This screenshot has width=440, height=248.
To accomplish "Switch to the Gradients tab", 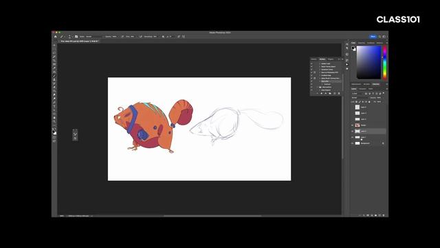I will coord(371,43).
